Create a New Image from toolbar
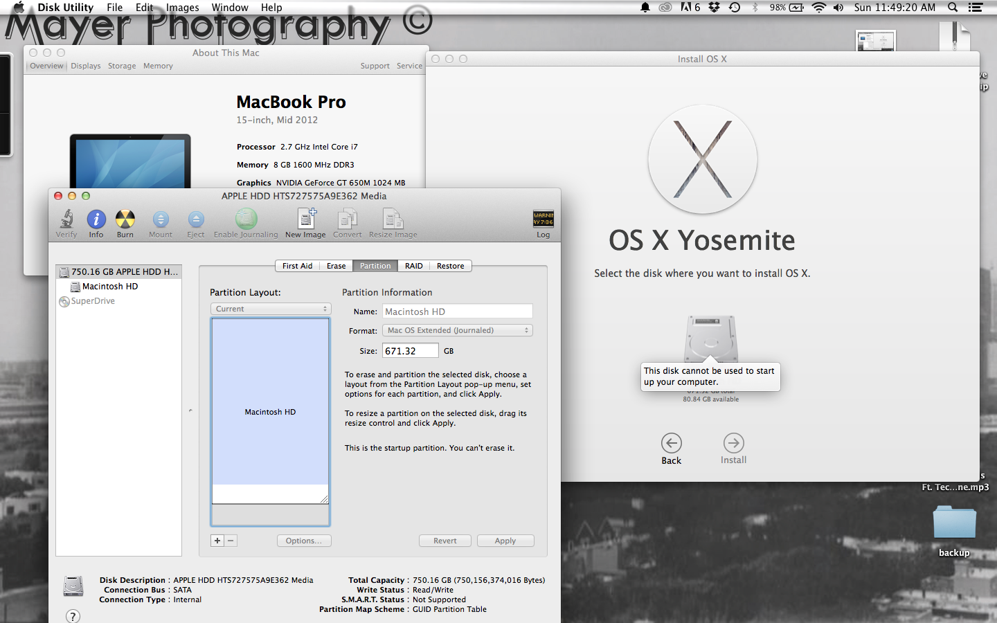The image size is (997, 623). click(305, 224)
